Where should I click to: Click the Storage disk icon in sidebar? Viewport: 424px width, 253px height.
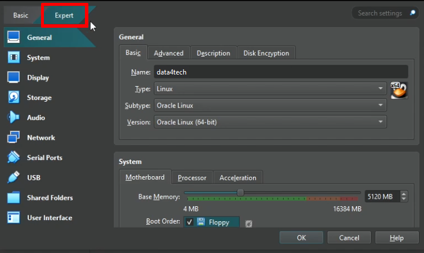coord(13,97)
